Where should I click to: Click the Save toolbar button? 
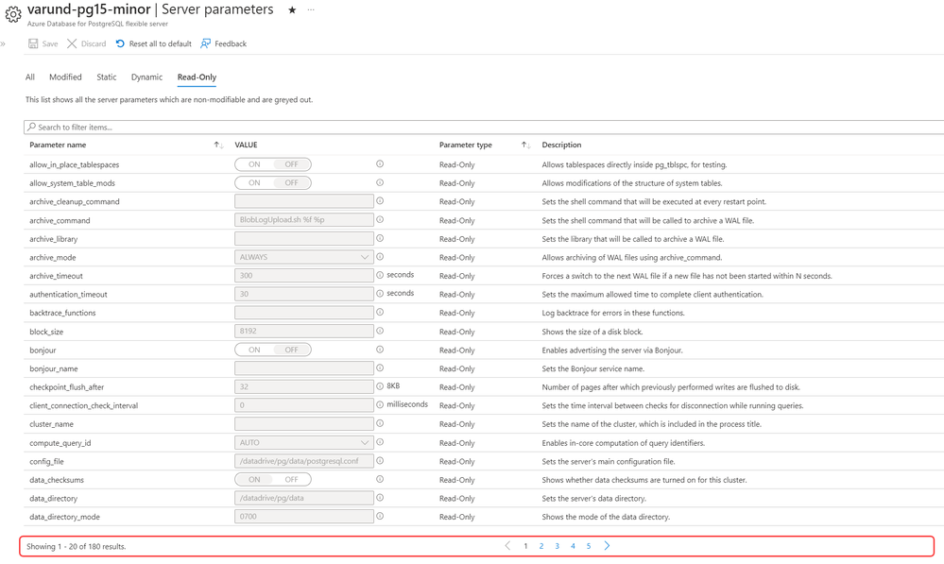(43, 44)
